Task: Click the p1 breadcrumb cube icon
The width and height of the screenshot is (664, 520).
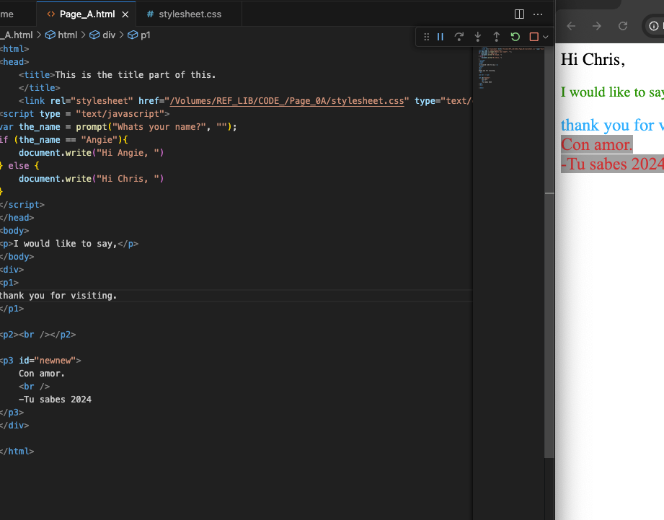Action: 133,35
